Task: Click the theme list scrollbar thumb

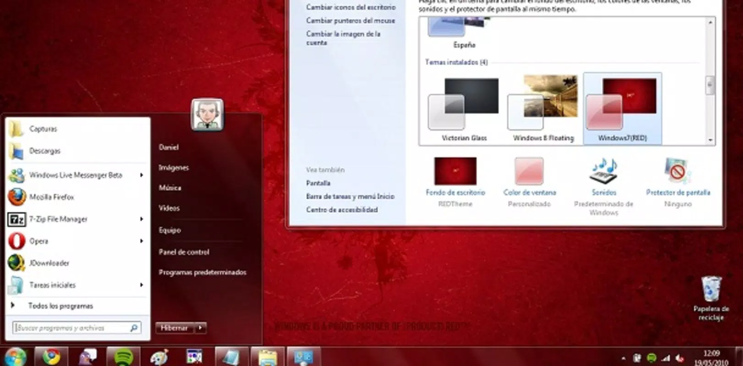Action: coord(710,85)
